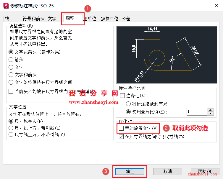Increase global scale with spinner up arrow
This screenshot has width=223, height=179.
tap(210, 110)
